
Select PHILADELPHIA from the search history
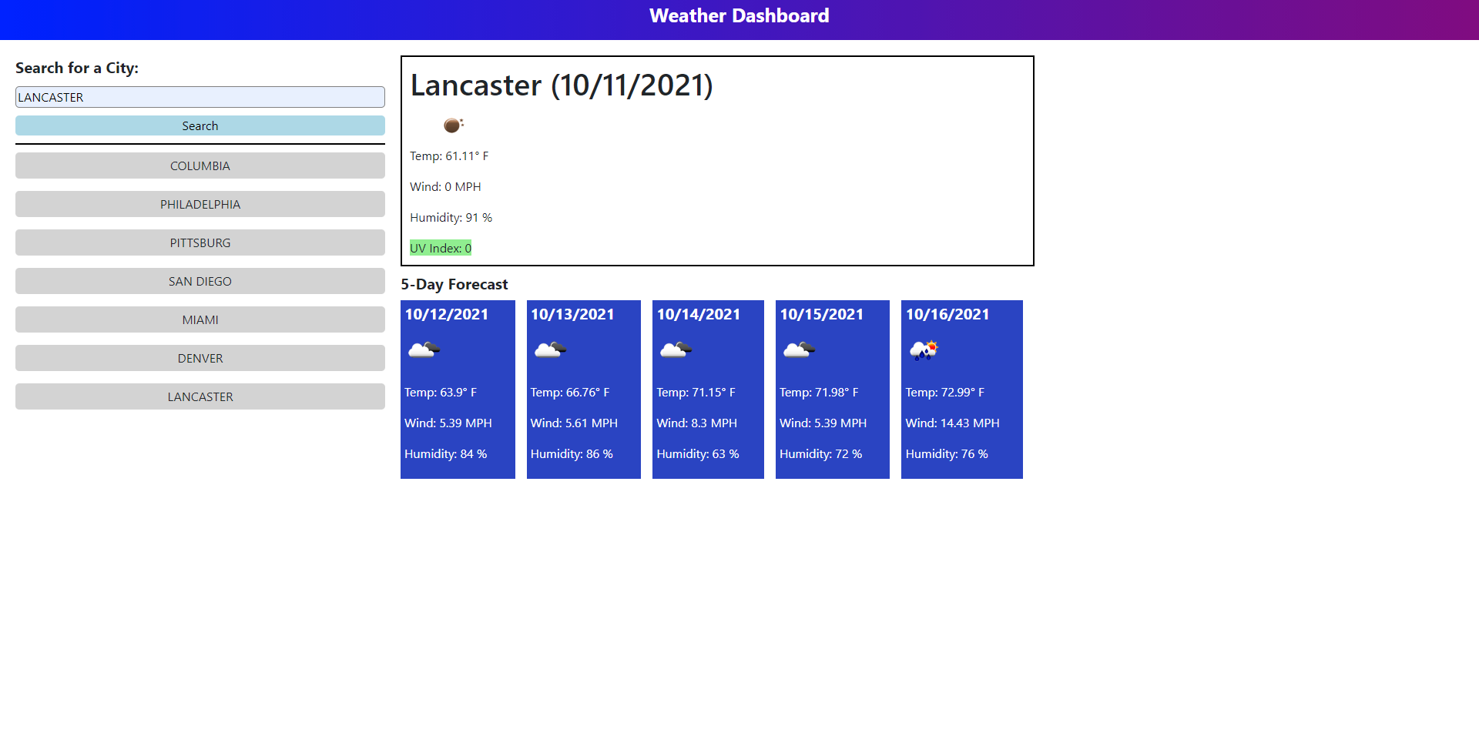(x=200, y=203)
